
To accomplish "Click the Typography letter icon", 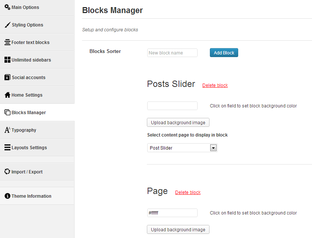I will pos(7,130).
